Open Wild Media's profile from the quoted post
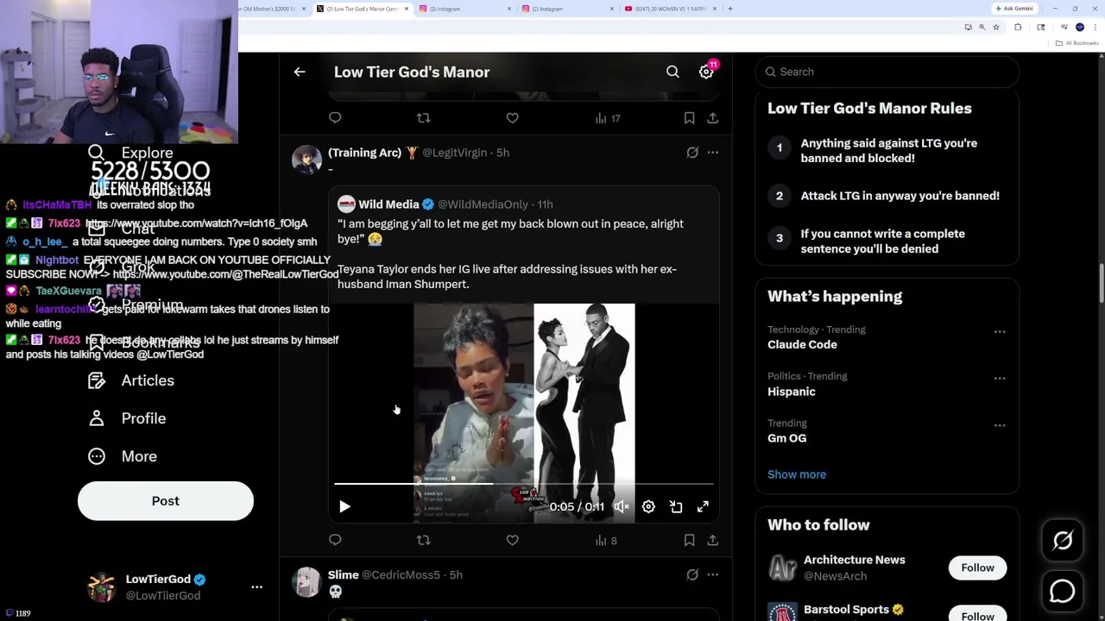The height and width of the screenshot is (621, 1105). pos(388,204)
